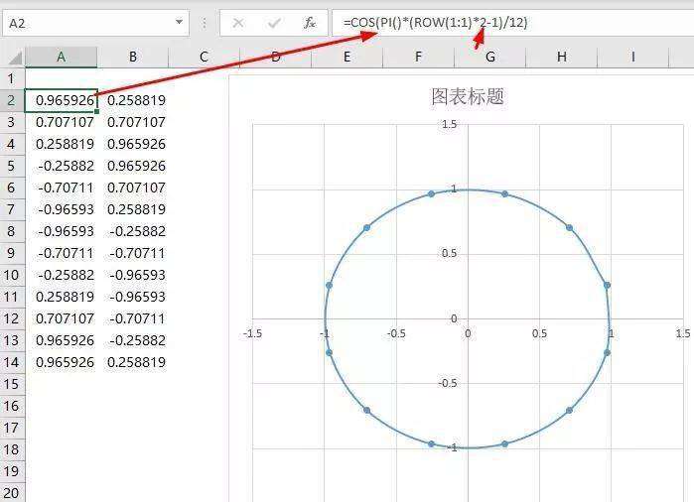Select cell B10 containing -0.96593
694x502 pixels.
133,275
